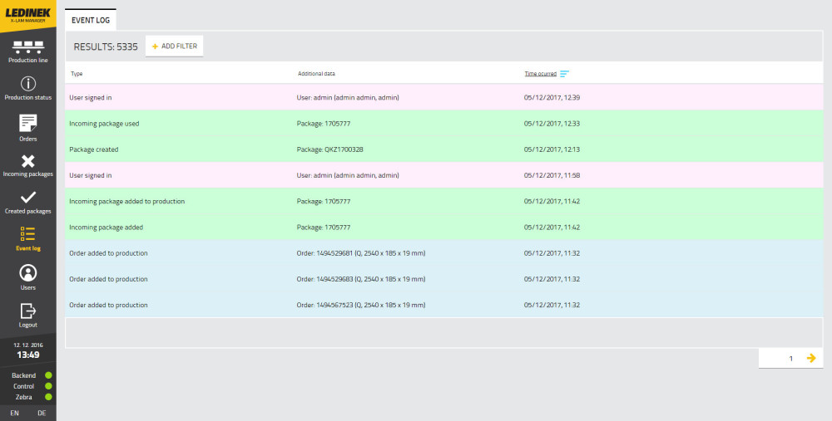This screenshot has width=832, height=421.
Task: Click the Logout icon
Action: (27, 311)
